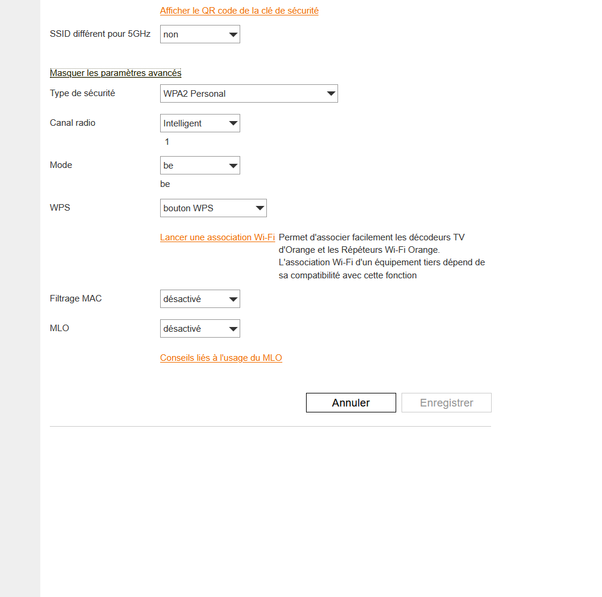The height and width of the screenshot is (597, 602).
Task: Click the Type de sécurité label
Action: pos(82,93)
